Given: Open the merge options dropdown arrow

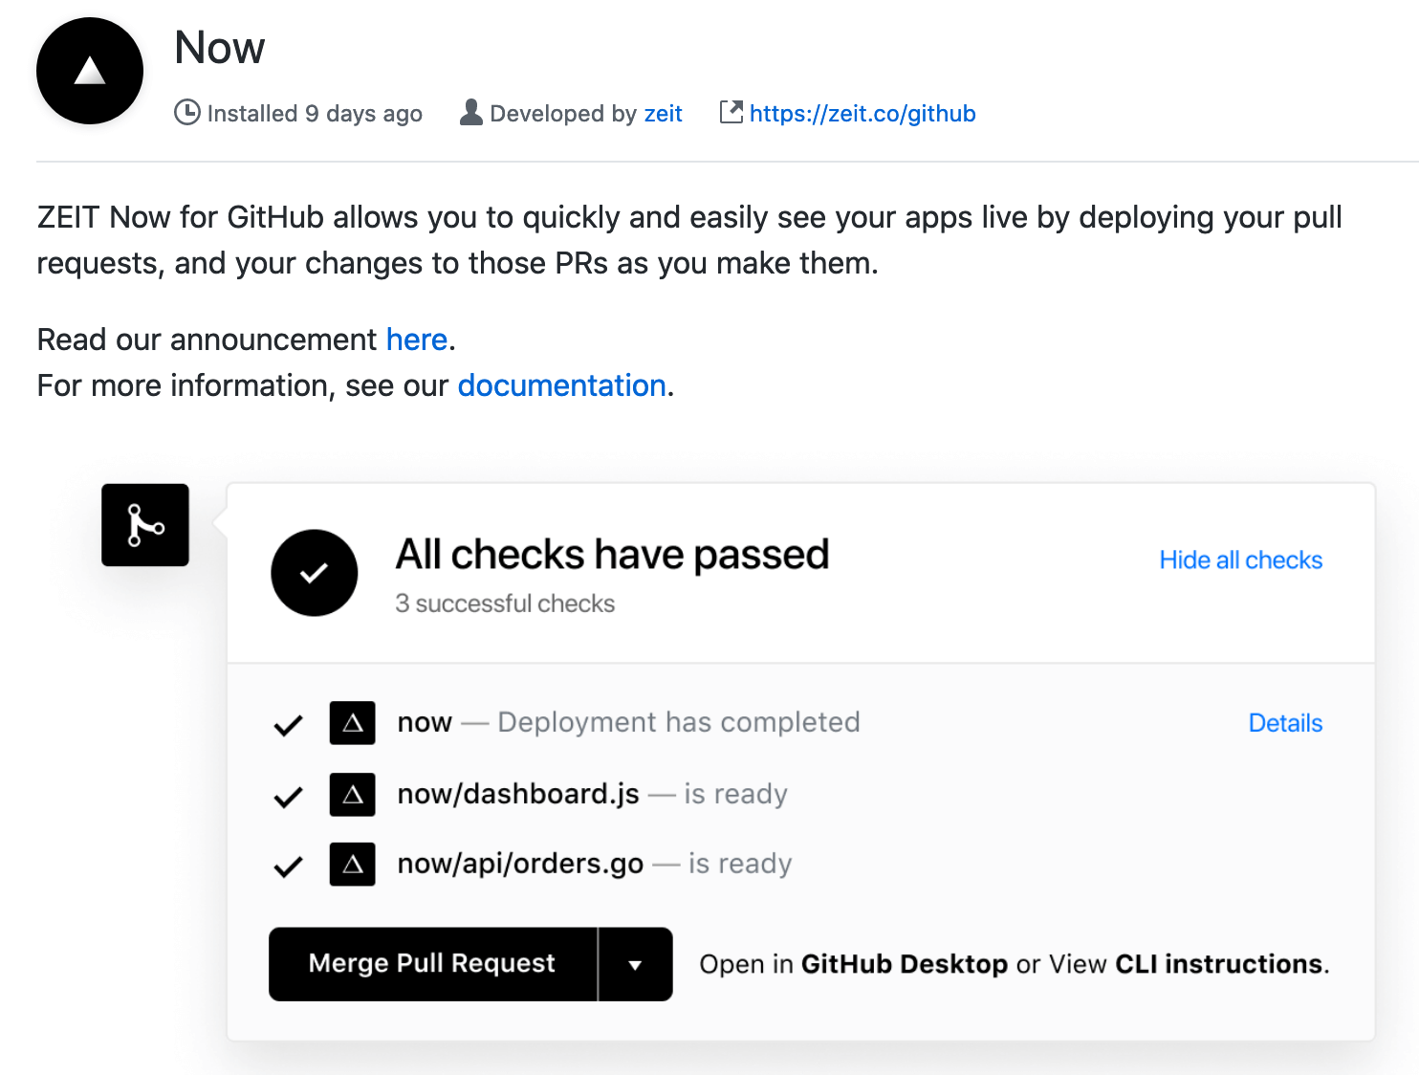Looking at the screenshot, I should point(635,964).
